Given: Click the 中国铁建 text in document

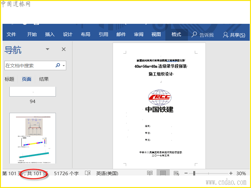Looking at the screenshot, I should pos(159,109).
